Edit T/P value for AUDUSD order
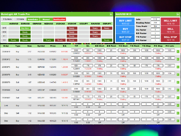This screenshot has width=181, height=136. [x=76, y=50]
